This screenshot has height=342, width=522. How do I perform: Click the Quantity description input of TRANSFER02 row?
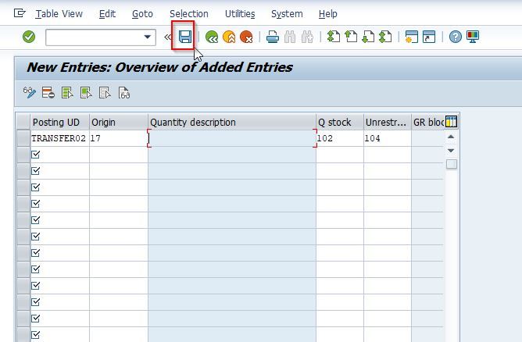coord(232,138)
